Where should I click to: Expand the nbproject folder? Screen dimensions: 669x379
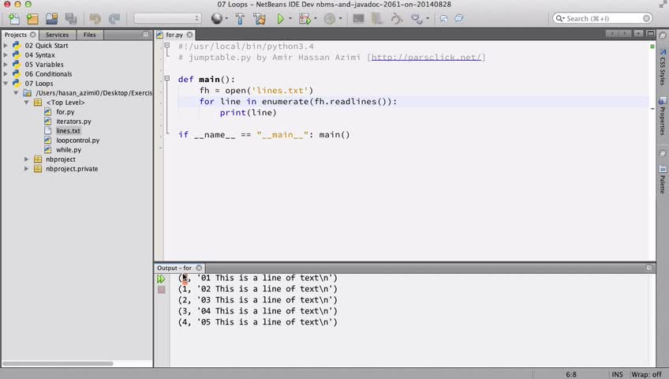tap(27, 159)
